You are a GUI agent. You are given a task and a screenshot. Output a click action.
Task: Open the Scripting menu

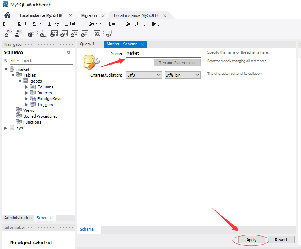click(x=136, y=23)
